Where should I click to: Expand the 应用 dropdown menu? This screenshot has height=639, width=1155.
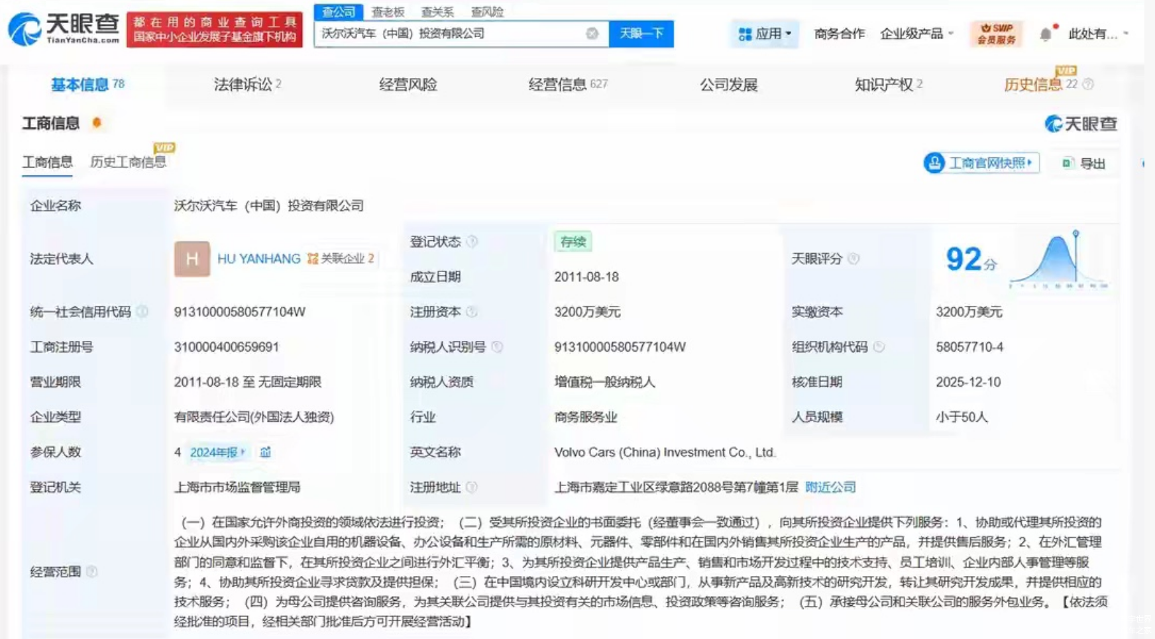click(x=765, y=34)
